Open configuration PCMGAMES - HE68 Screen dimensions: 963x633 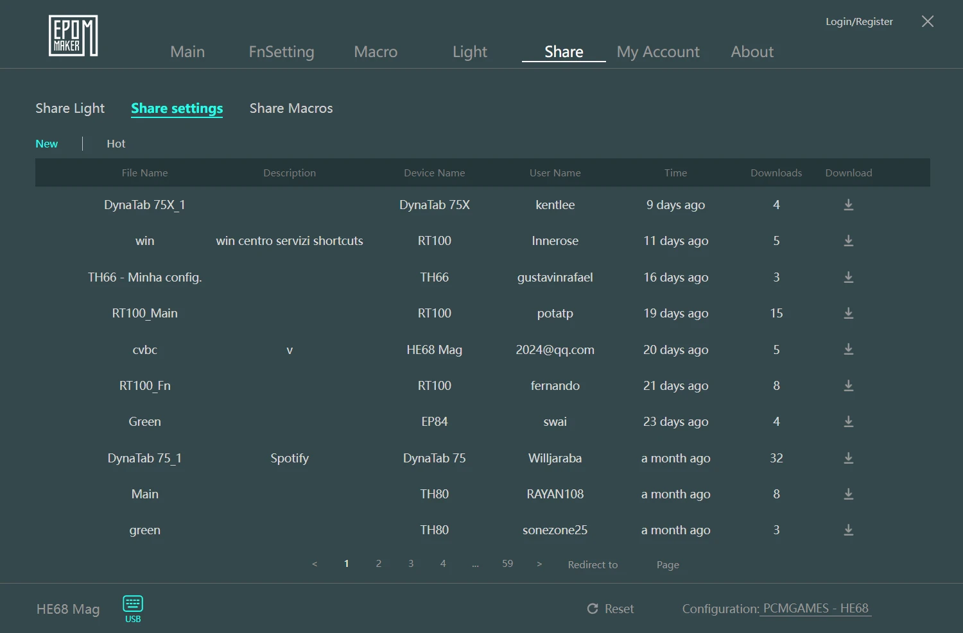click(815, 608)
